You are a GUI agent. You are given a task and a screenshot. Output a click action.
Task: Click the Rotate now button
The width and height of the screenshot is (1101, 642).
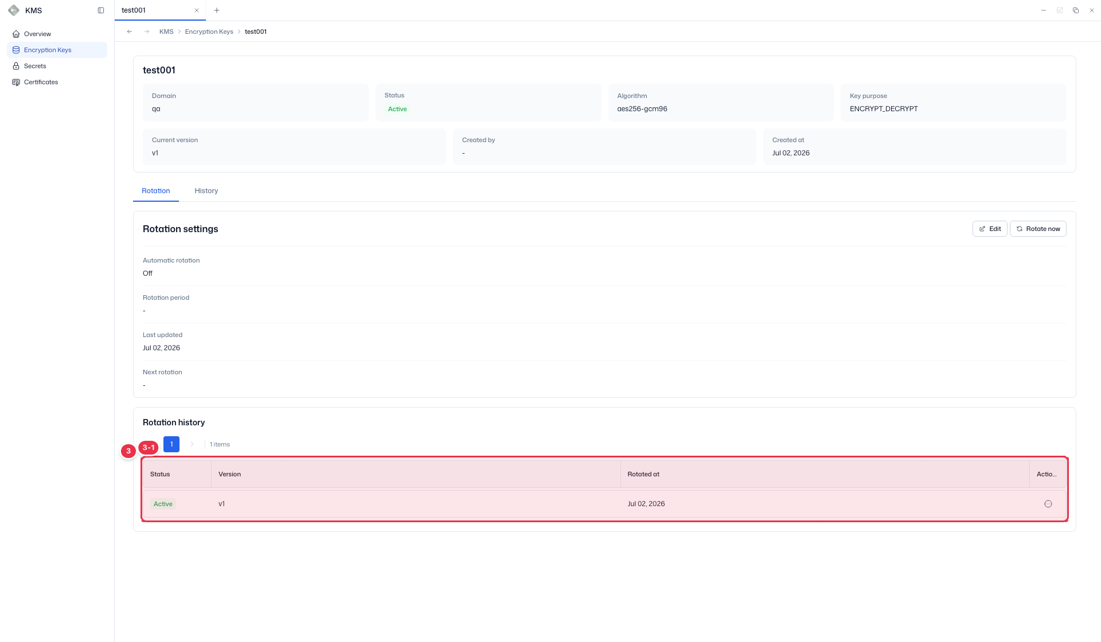click(1038, 229)
